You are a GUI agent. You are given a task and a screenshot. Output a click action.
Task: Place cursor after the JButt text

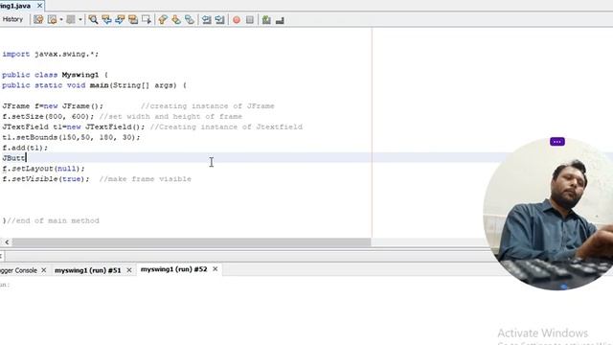click(26, 158)
